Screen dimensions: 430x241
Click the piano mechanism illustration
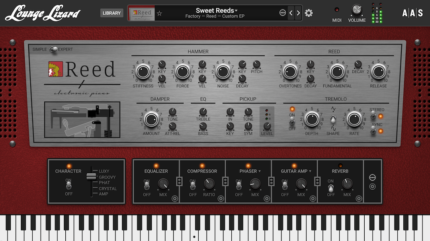tap(82, 120)
